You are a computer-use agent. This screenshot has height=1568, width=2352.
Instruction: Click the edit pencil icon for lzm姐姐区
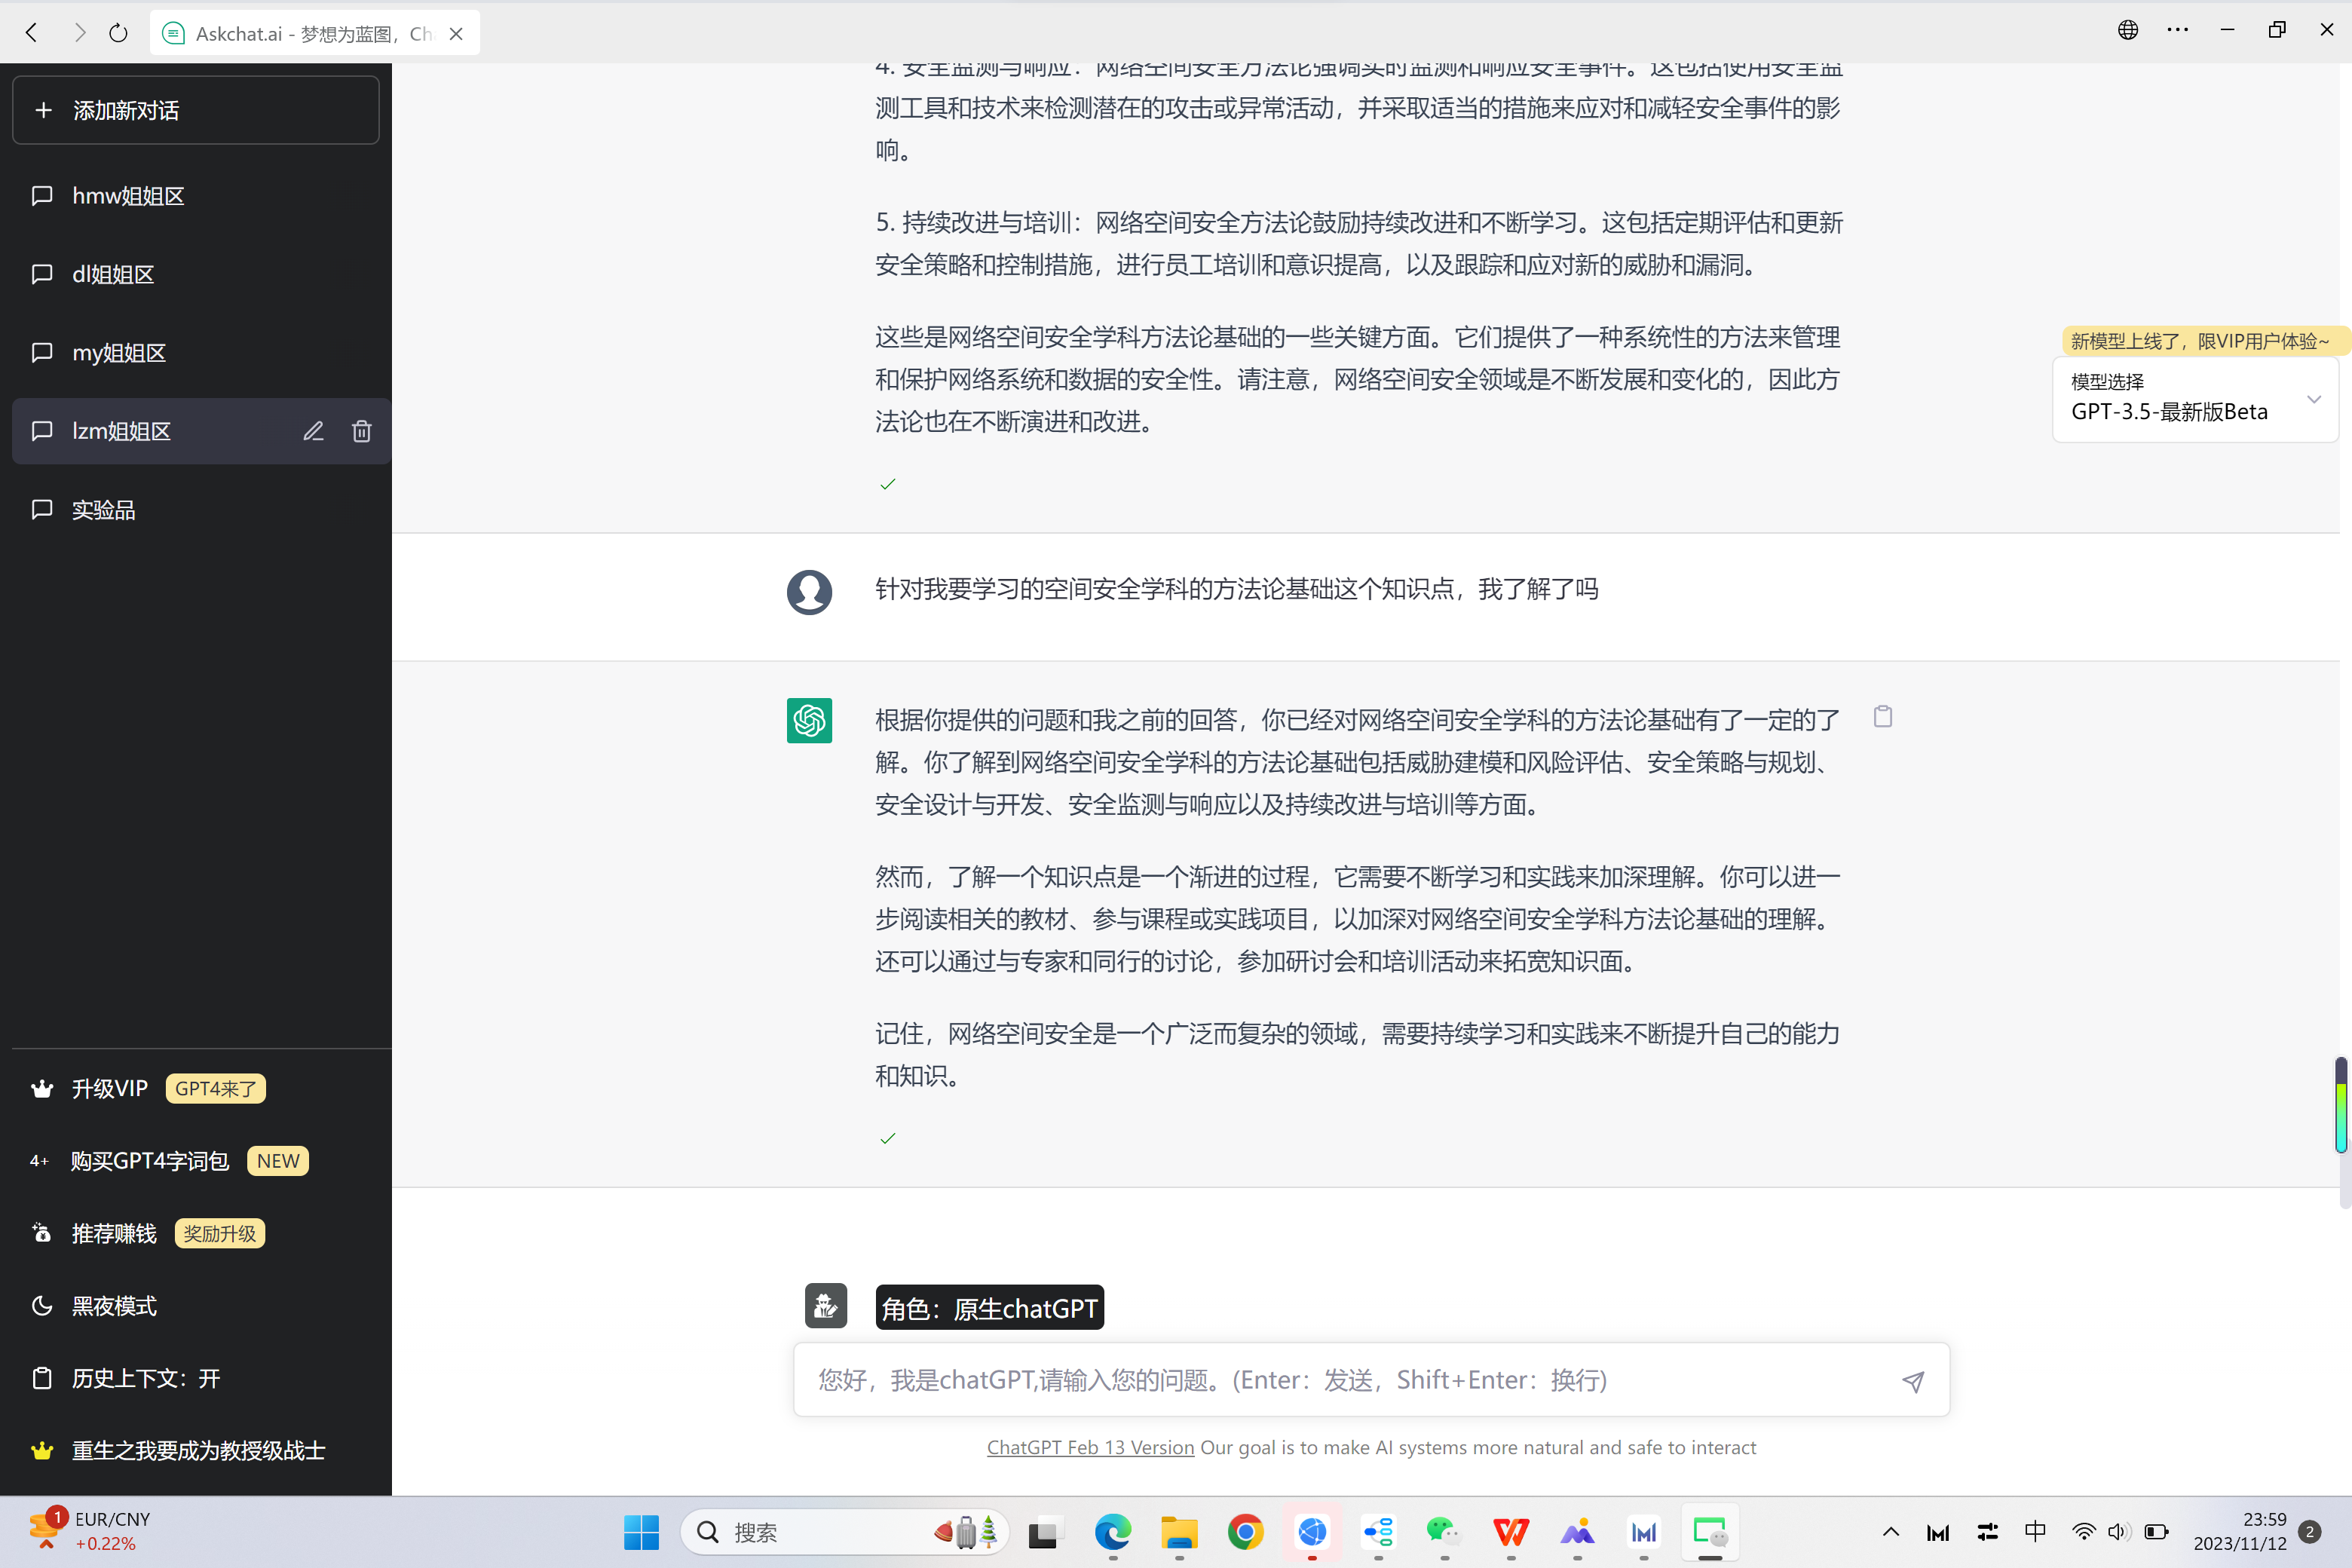pos(313,431)
